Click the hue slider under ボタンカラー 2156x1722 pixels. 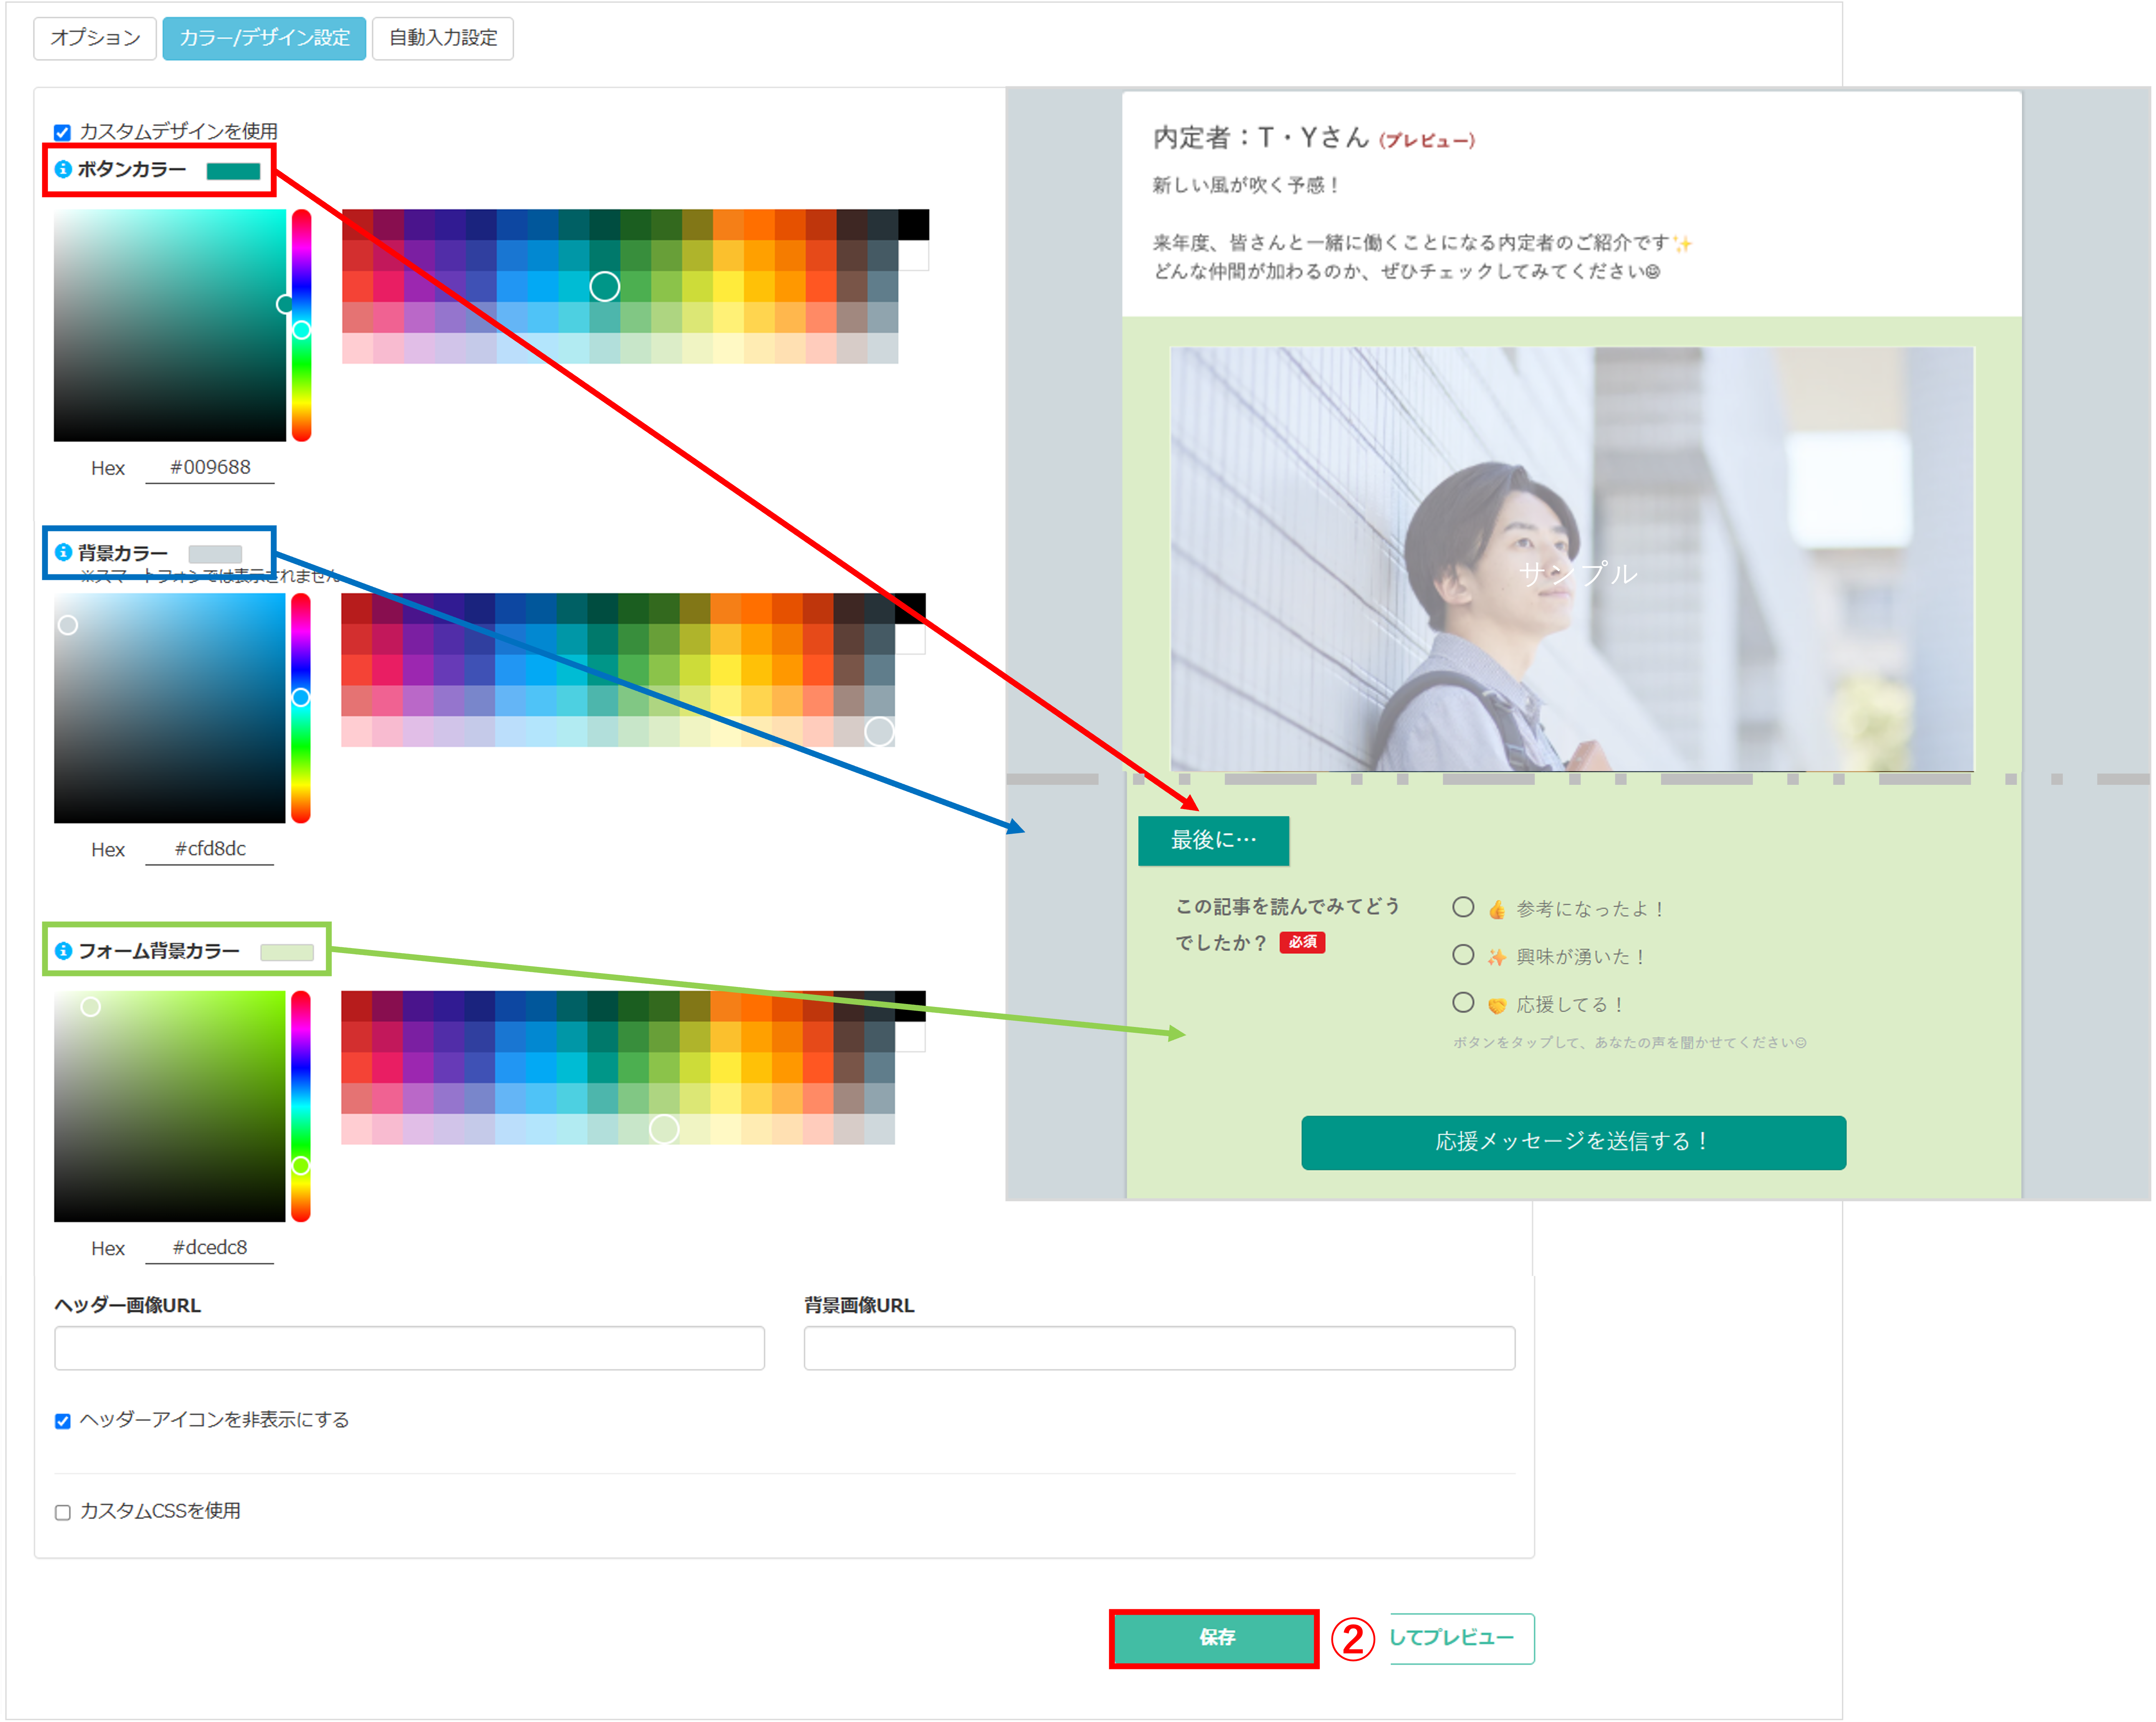click(x=301, y=325)
